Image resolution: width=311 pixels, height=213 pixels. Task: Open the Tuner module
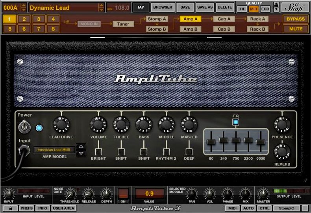click(x=123, y=24)
